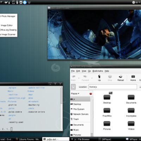Go Up one folder level

pos(99,78)
